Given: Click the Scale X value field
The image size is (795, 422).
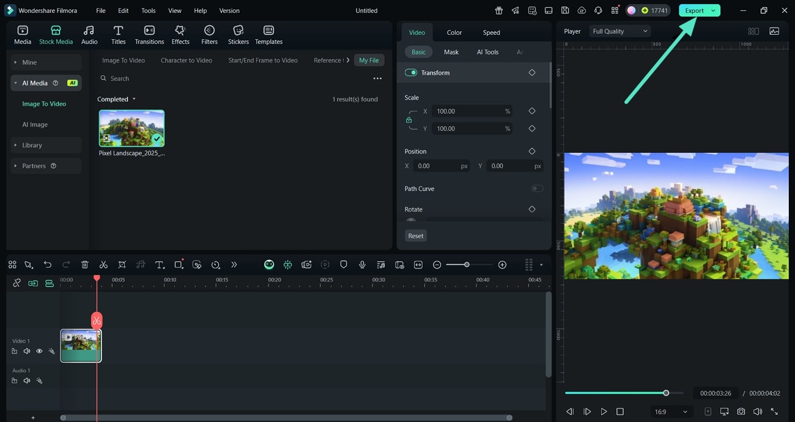Looking at the screenshot, I should pos(471,111).
